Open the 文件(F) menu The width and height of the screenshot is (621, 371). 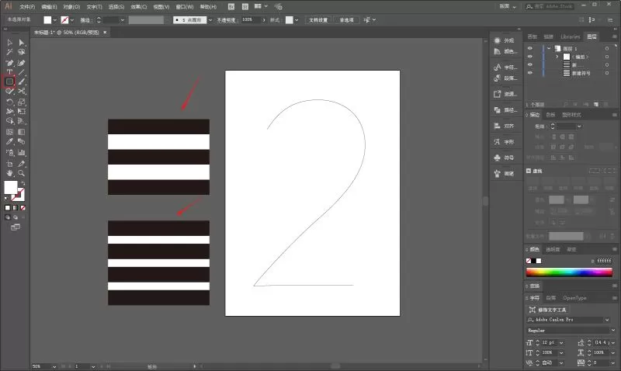click(x=27, y=7)
